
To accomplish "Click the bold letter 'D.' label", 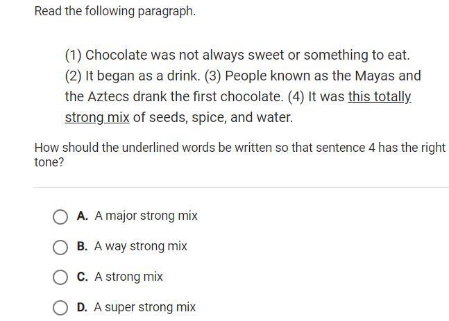I will [x=83, y=307].
